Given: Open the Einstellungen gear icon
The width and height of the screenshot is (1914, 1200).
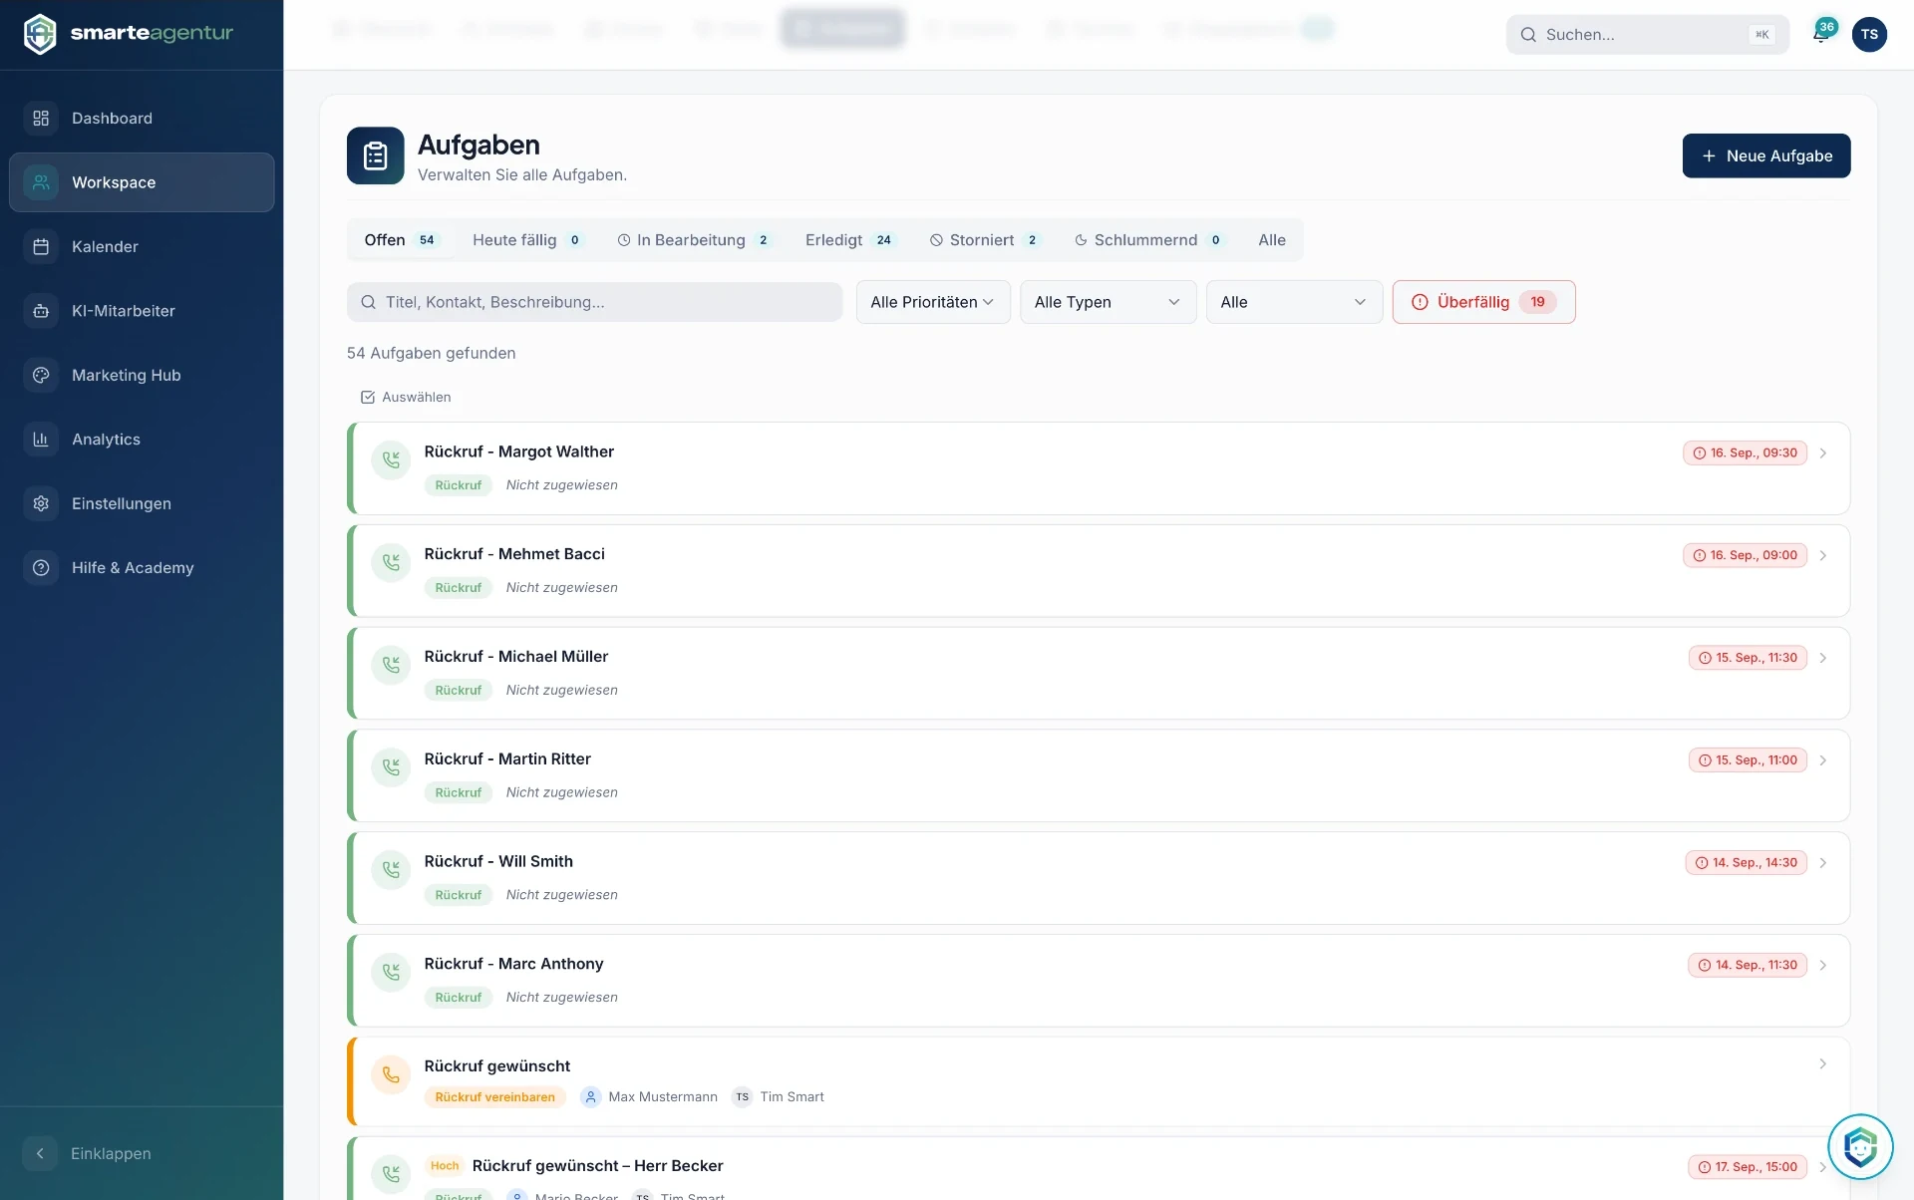Looking at the screenshot, I should [x=41, y=504].
